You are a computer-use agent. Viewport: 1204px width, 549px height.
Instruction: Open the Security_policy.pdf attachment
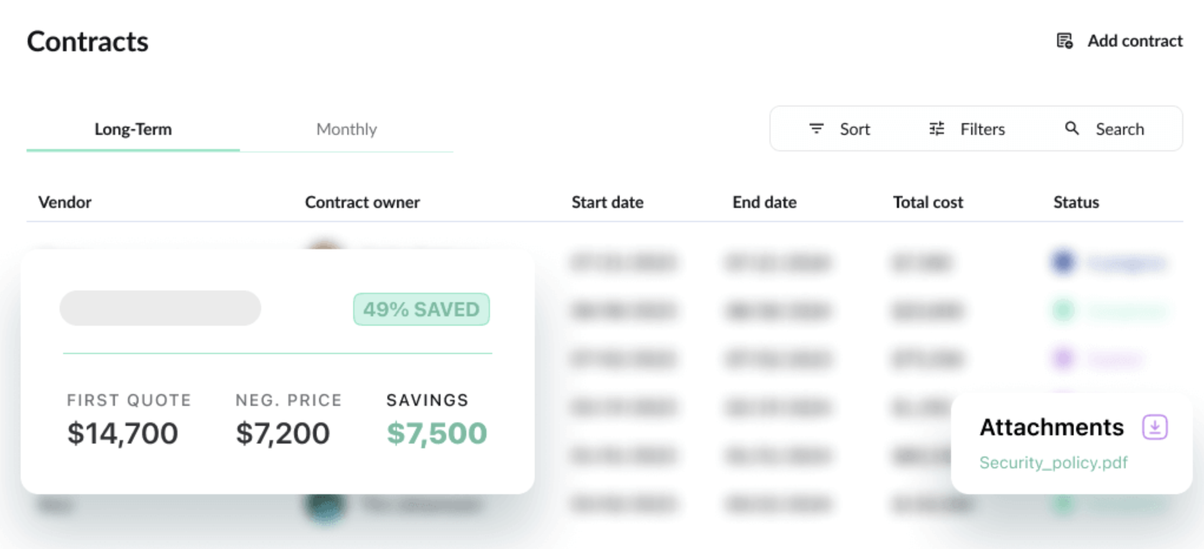tap(1053, 462)
